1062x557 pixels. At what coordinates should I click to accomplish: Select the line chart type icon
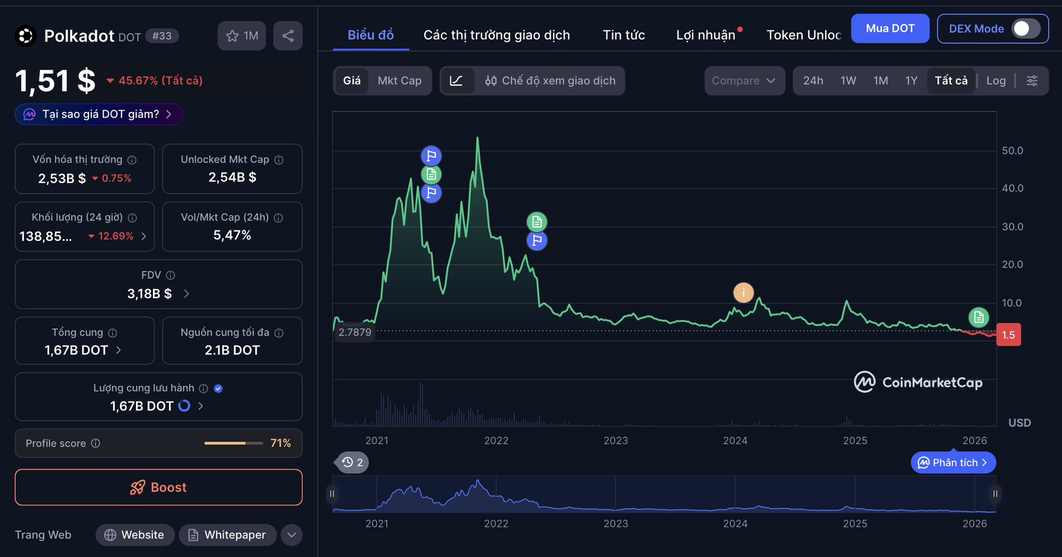click(x=457, y=81)
